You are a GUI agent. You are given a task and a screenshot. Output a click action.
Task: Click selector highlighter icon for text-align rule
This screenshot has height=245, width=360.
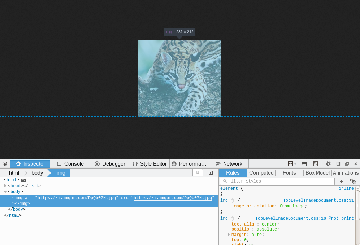(232, 219)
